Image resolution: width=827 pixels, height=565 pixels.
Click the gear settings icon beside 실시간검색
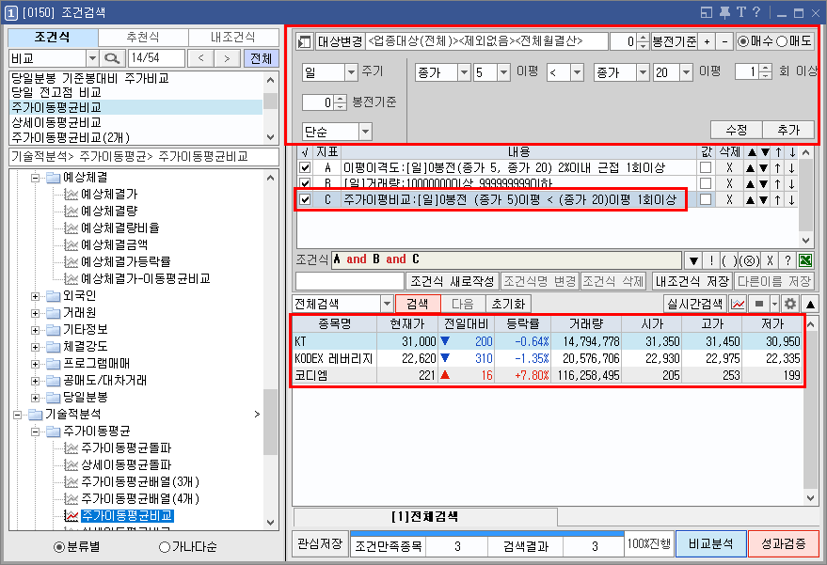[x=788, y=303]
